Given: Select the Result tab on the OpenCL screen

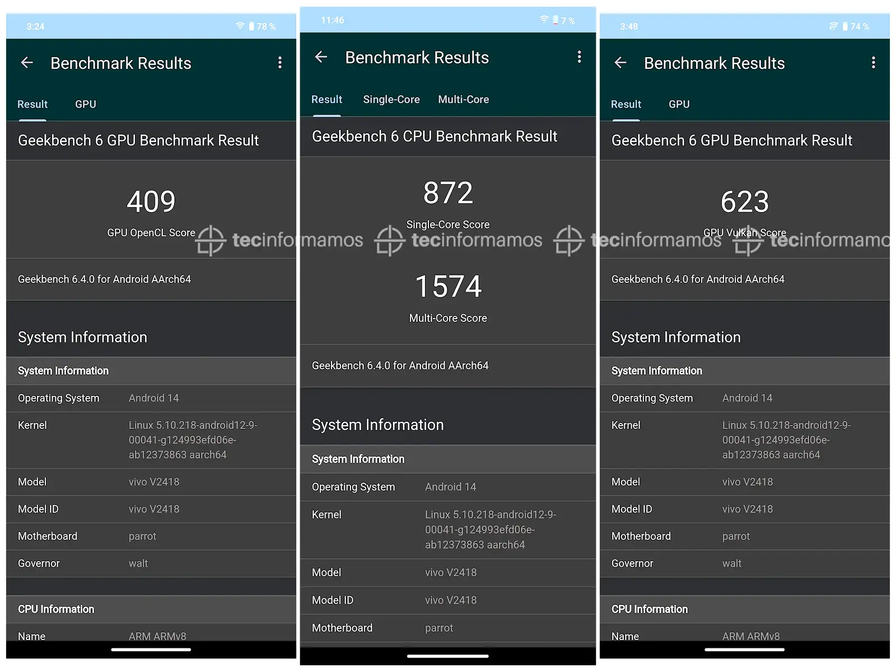Looking at the screenshot, I should (x=32, y=104).
